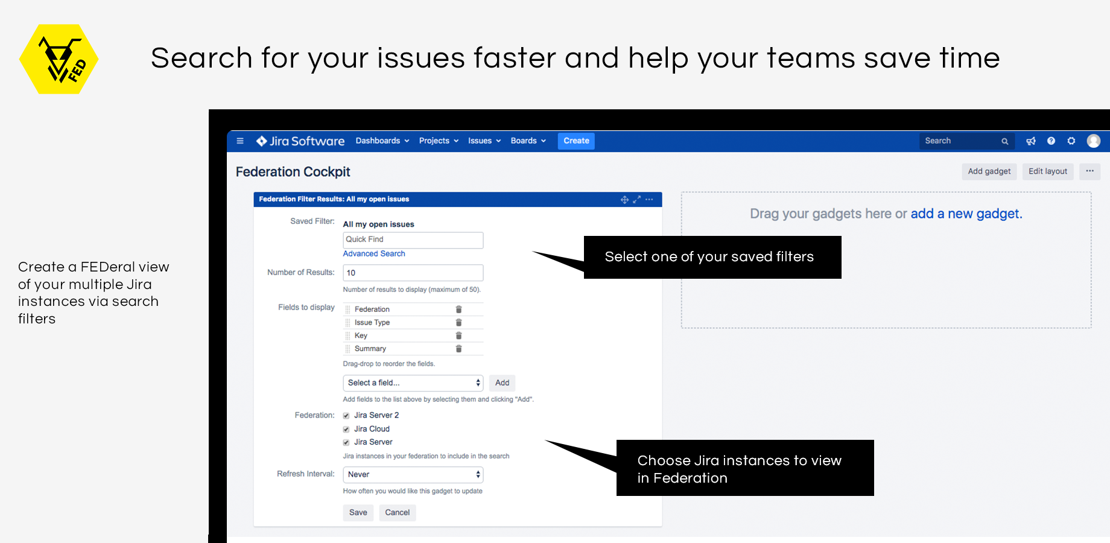1110x543 pixels.
Task: Delete the Key field
Action: 458,335
